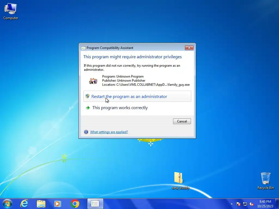Click the Location path text for family_guy.exe

146,85
